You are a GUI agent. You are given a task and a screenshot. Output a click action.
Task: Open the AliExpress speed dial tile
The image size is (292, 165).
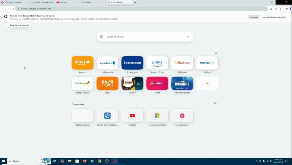[x=182, y=63]
